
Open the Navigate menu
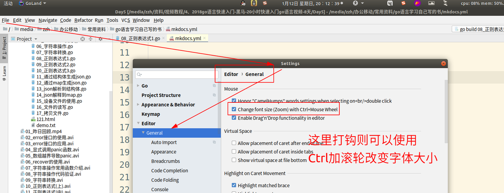tap(48, 20)
